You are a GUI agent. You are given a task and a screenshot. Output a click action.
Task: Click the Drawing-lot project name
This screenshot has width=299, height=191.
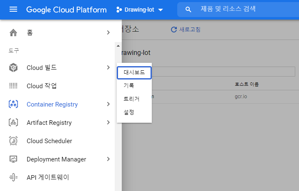139,10
